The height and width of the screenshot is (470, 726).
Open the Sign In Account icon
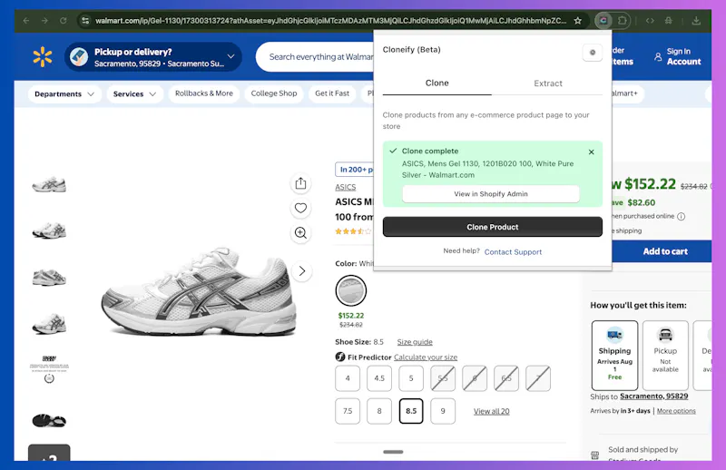pyautogui.click(x=658, y=56)
